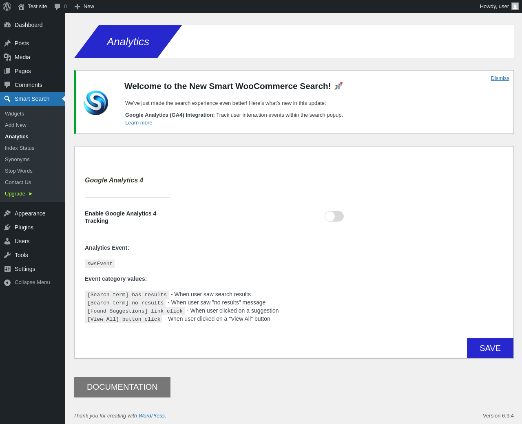Click Howdy, user account text
Viewport: 522px width, 424px height.
(494, 7)
